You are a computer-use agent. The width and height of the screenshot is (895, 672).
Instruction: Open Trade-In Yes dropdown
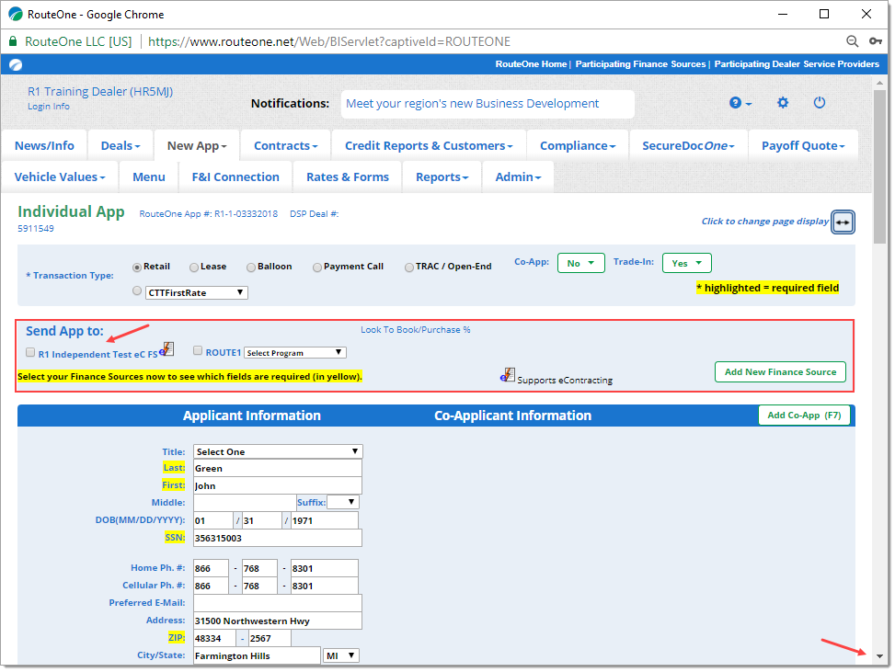(x=686, y=263)
